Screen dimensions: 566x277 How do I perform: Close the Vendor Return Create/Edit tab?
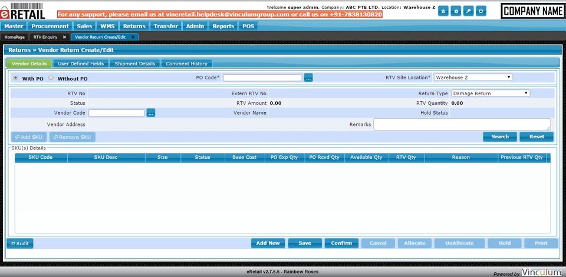pos(133,37)
